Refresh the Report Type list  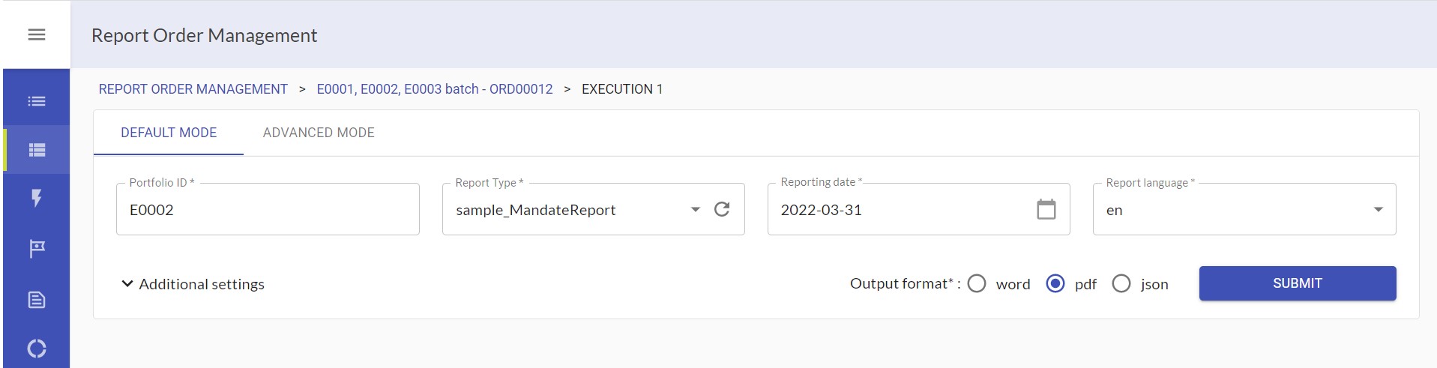click(x=721, y=209)
